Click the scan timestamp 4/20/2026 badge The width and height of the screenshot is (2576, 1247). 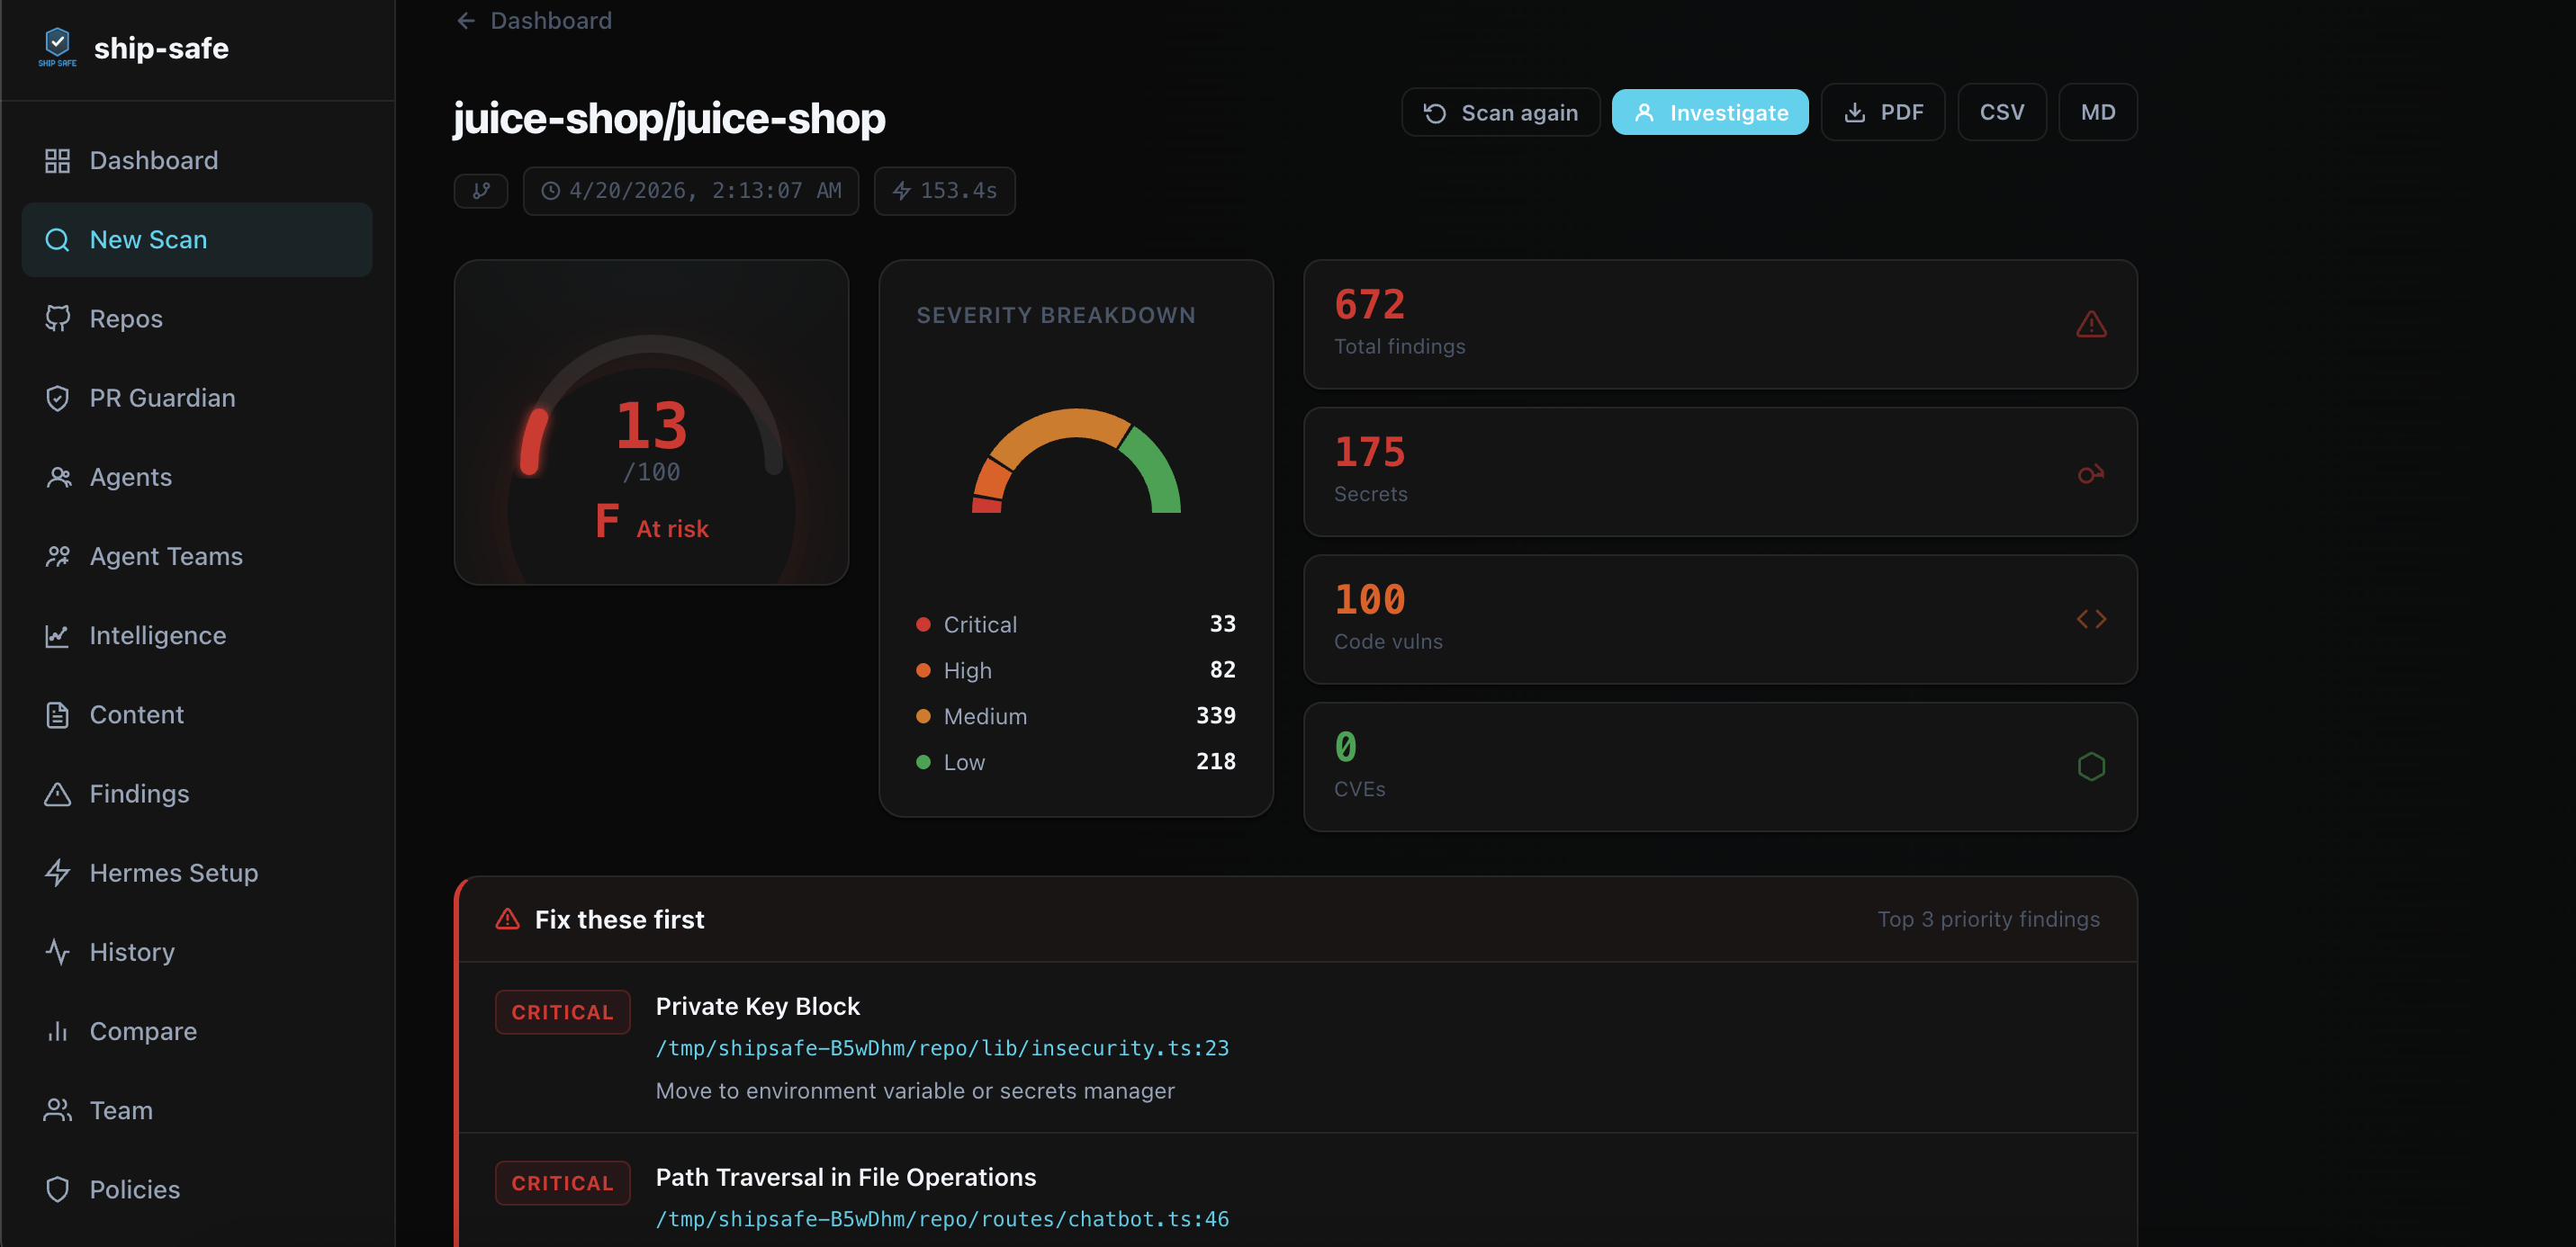[691, 190]
